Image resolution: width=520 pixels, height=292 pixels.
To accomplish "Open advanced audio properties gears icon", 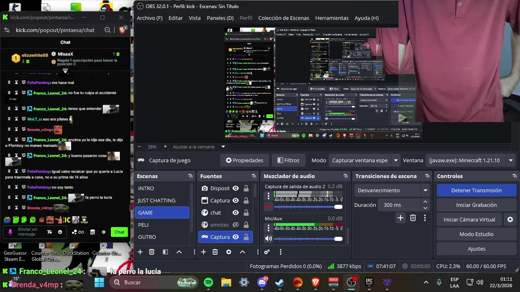I will (267, 252).
